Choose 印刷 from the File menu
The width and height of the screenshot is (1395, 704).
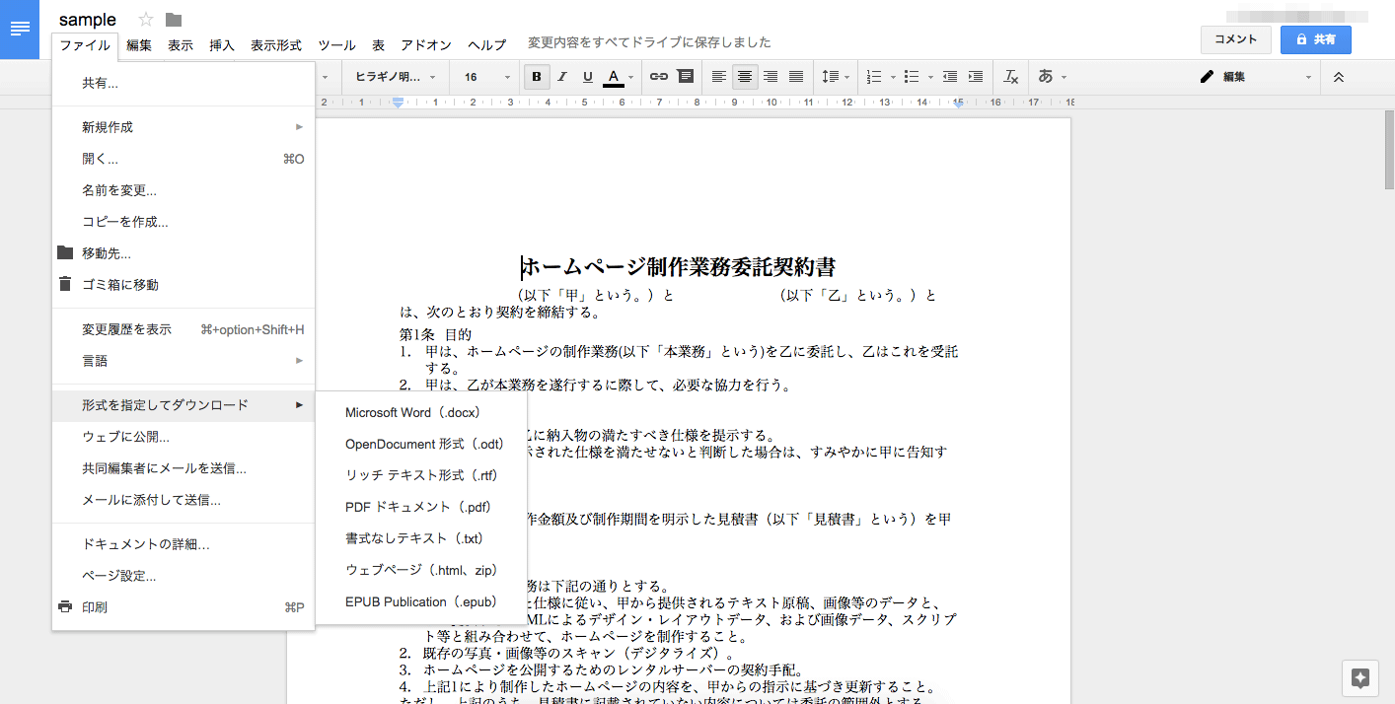click(x=184, y=607)
